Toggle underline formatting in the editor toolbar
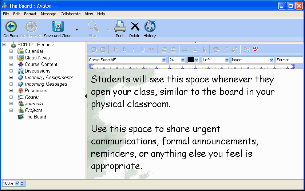Image resolution: width=305 pixels, height=191 pixels. tap(143, 50)
